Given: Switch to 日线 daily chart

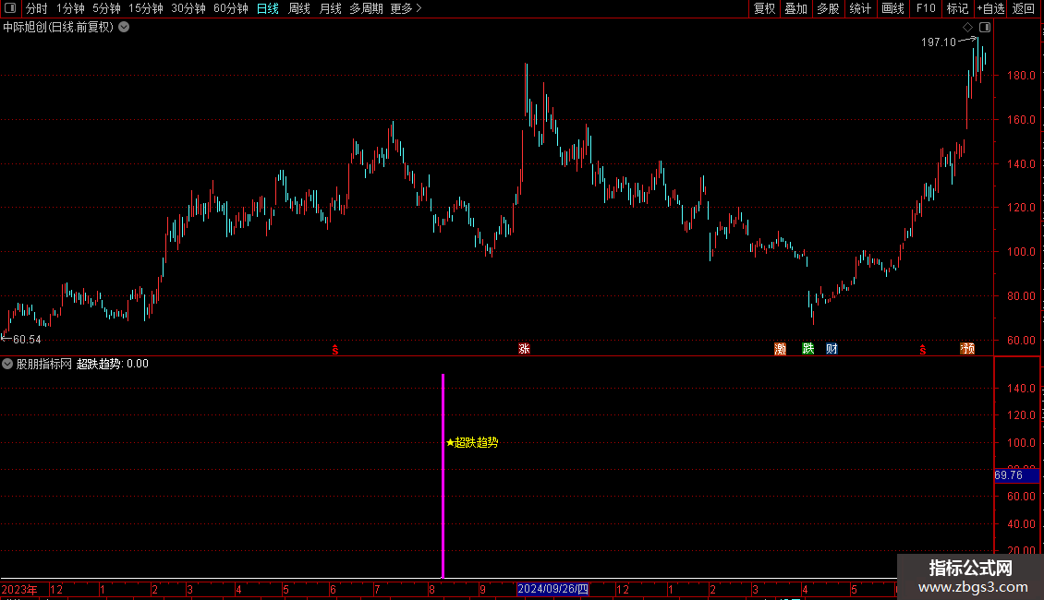Looking at the screenshot, I should tap(268, 8).
